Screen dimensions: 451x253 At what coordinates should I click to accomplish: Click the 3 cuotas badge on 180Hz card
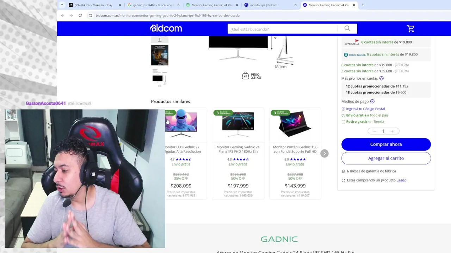click(x=223, y=113)
